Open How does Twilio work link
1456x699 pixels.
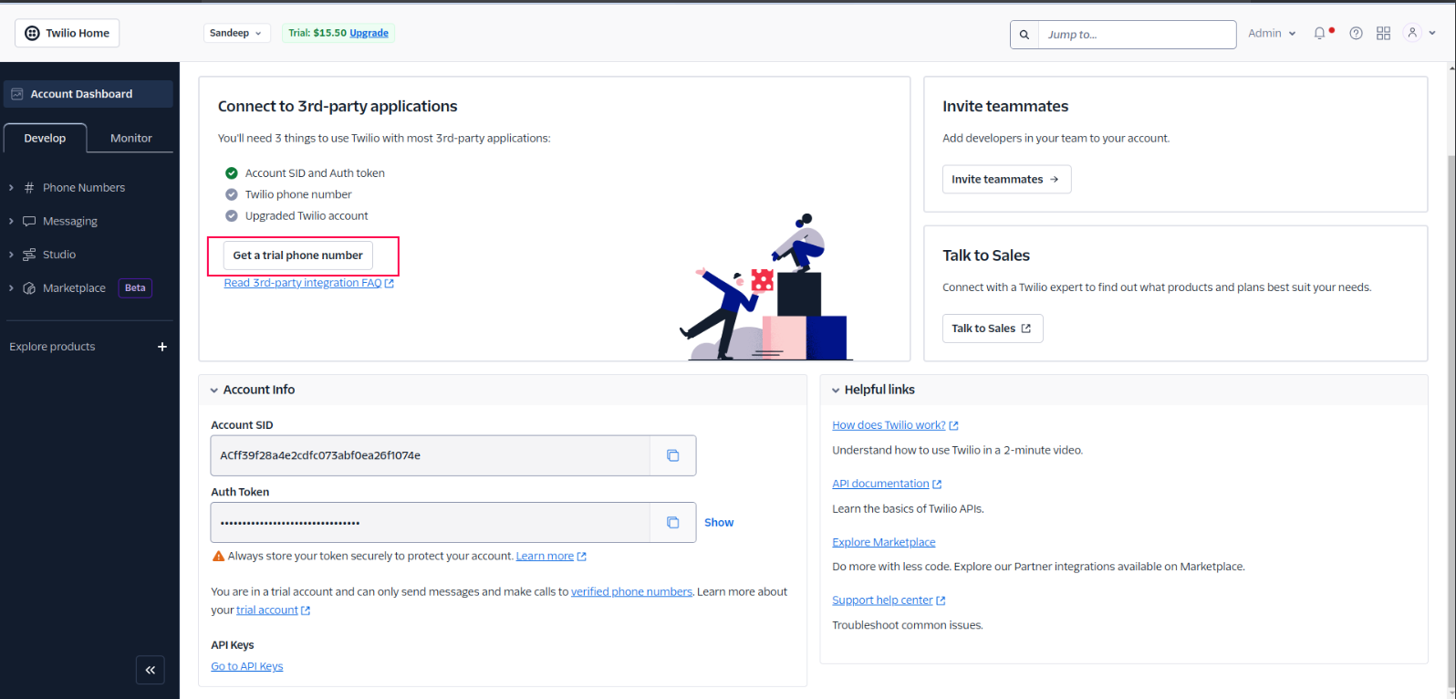[x=895, y=425]
